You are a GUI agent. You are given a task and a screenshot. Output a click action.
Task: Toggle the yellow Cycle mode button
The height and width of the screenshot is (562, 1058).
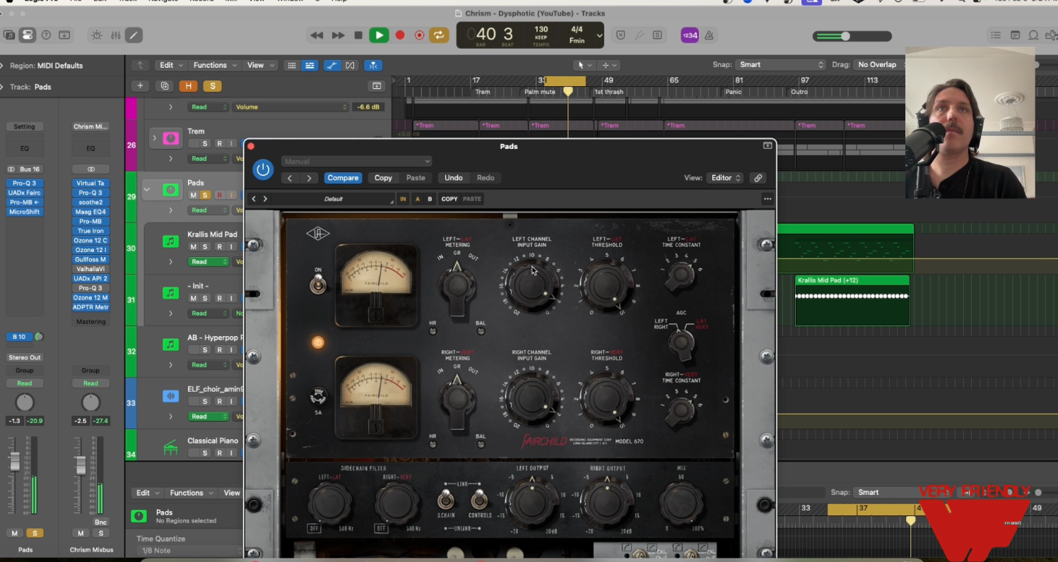(x=439, y=35)
